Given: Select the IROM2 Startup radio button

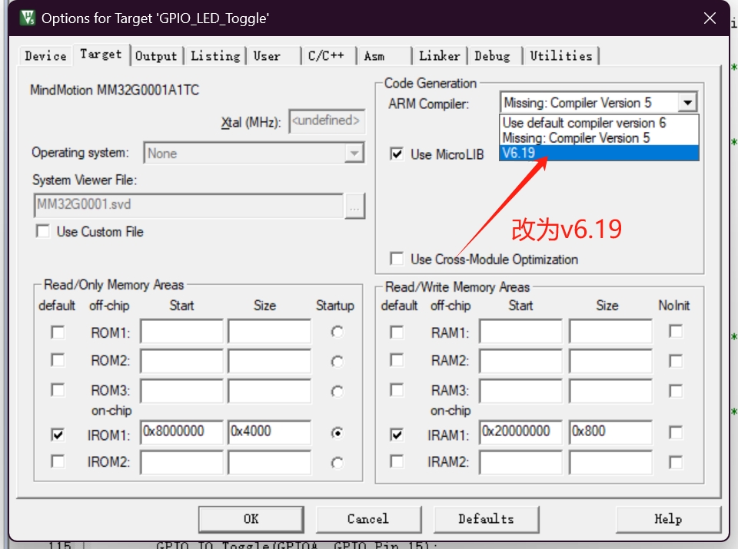Looking at the screenshot, I should (x=337, y=462).
